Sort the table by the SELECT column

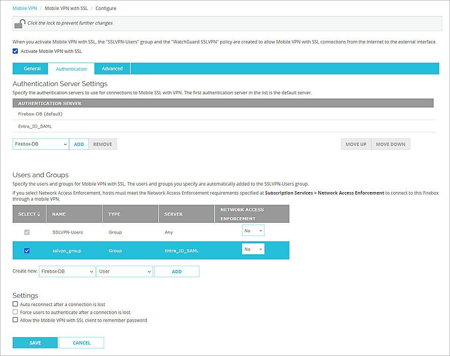pos(29,214)
